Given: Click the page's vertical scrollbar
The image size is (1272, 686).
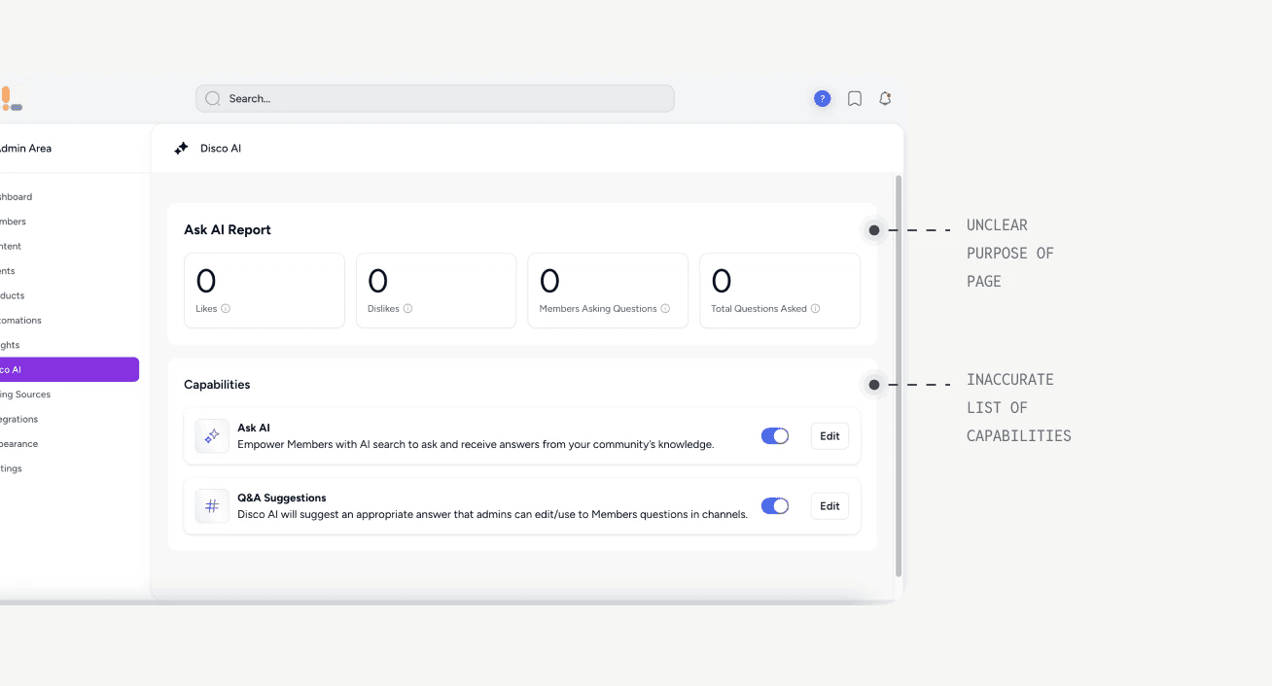Looking at the screenshot, I should click(899, 376).
